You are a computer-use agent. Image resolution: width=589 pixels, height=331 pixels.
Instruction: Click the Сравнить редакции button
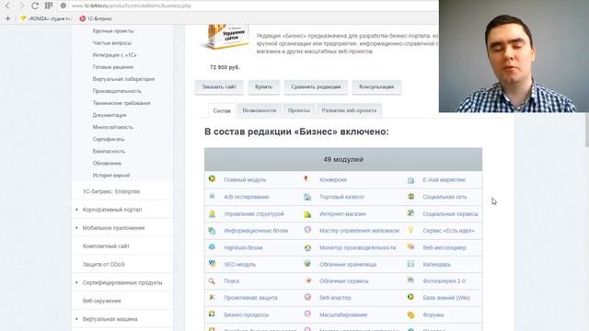point(316,86)
